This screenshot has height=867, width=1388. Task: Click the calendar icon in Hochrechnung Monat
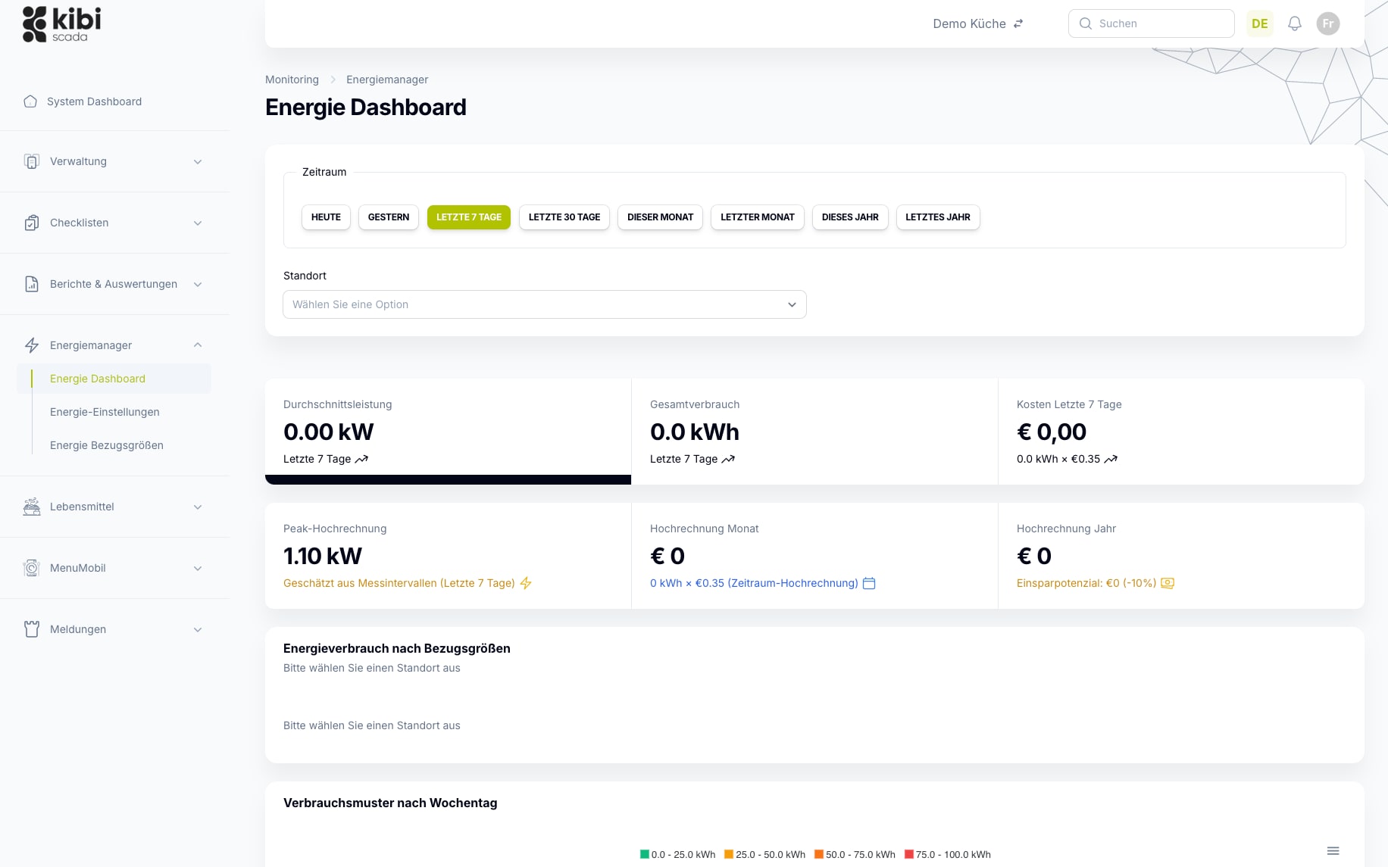point(869,583)
